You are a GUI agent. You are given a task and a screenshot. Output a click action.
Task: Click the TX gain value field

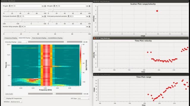point(27,6)
